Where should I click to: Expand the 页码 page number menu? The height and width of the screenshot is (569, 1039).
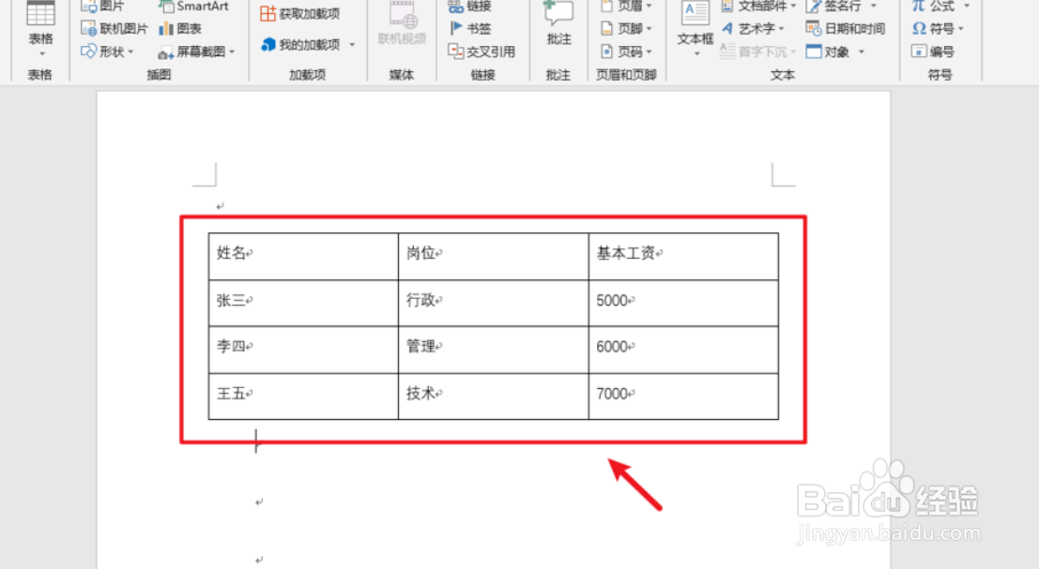(x=629, y=52)
